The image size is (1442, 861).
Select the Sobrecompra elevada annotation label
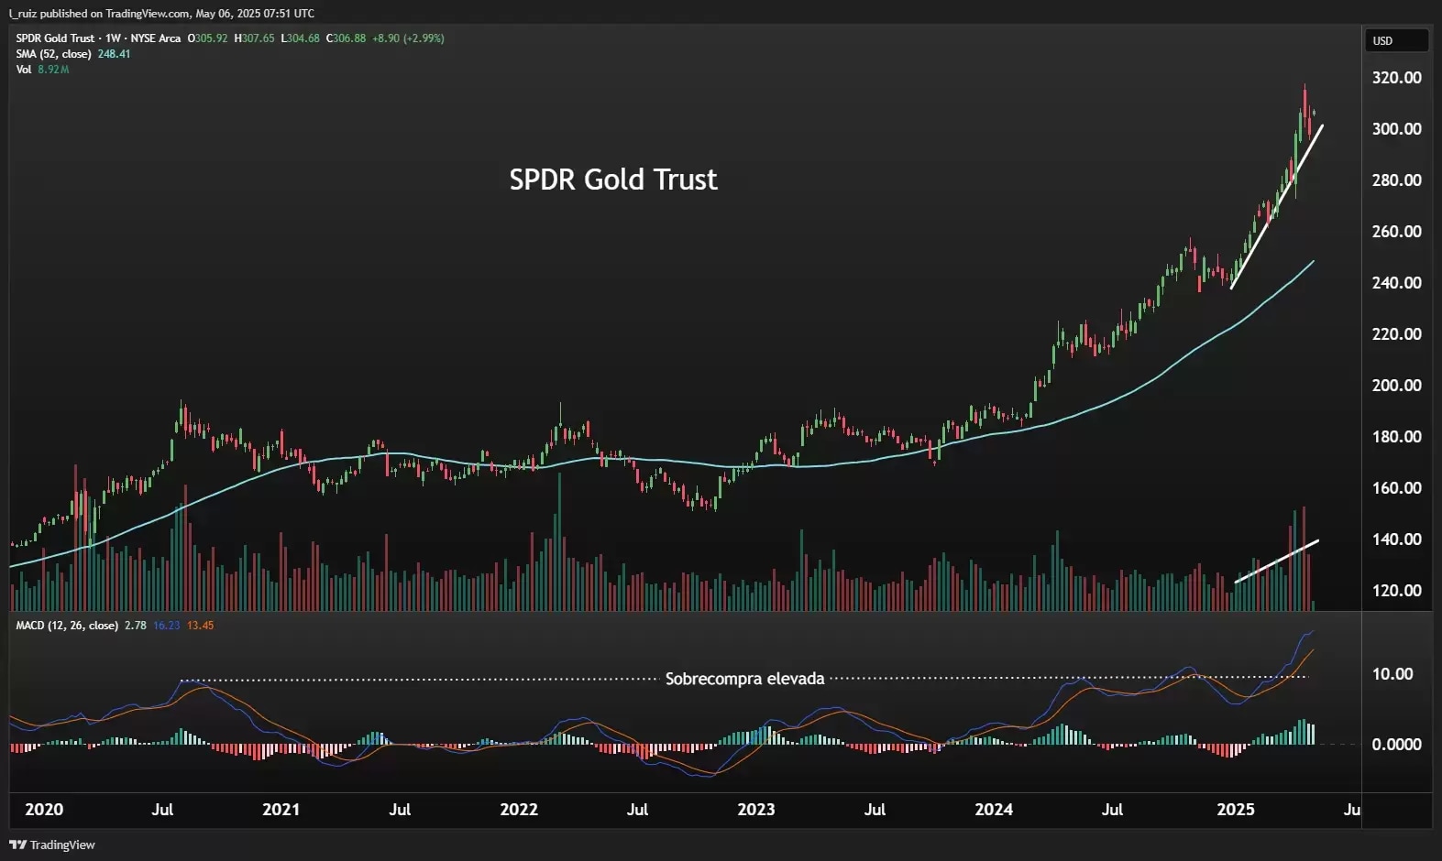(744, 679)
